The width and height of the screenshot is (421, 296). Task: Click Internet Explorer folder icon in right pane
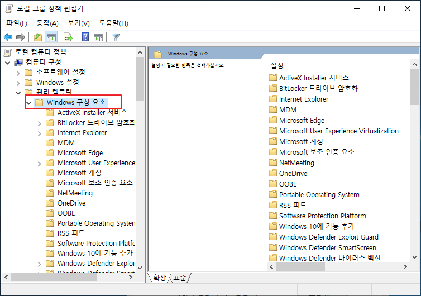pyautogui.click(x=273, y=99)
